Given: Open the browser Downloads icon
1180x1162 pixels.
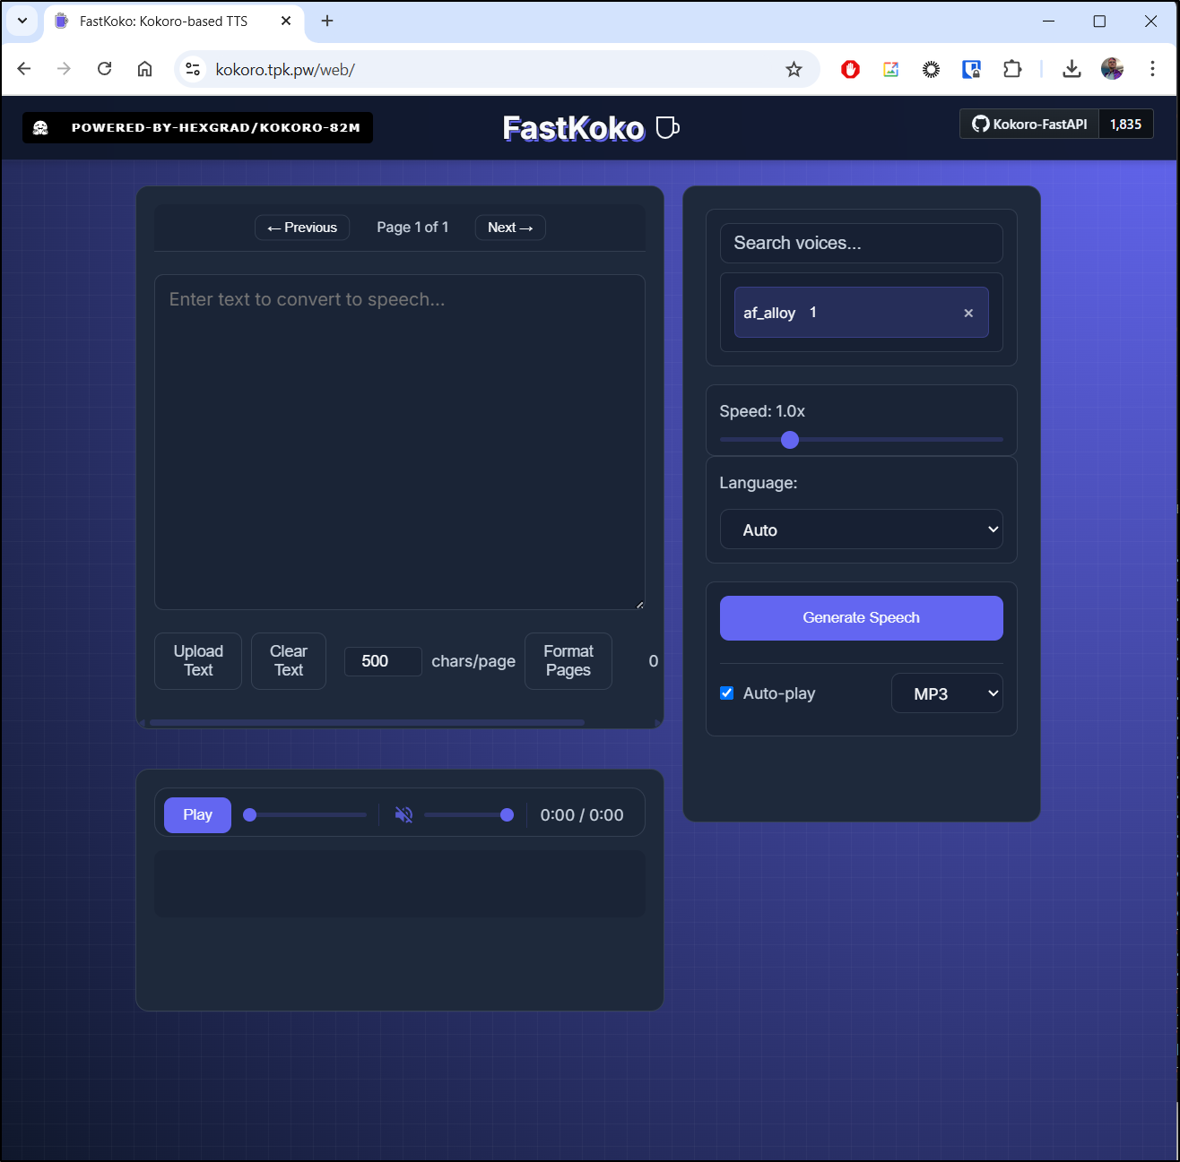Looking at the screenshot, I should [x=1072, y=69].
